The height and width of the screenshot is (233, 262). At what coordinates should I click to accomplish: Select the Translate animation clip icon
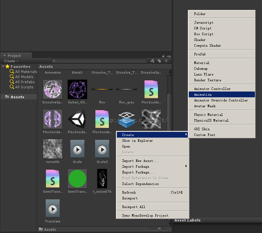53,209
